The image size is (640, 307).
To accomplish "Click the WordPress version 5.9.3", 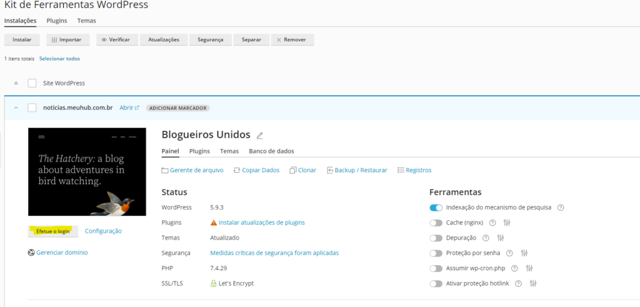I will 217,208.
